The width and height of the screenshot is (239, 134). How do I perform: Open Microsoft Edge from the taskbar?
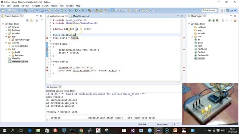[30, 131]
